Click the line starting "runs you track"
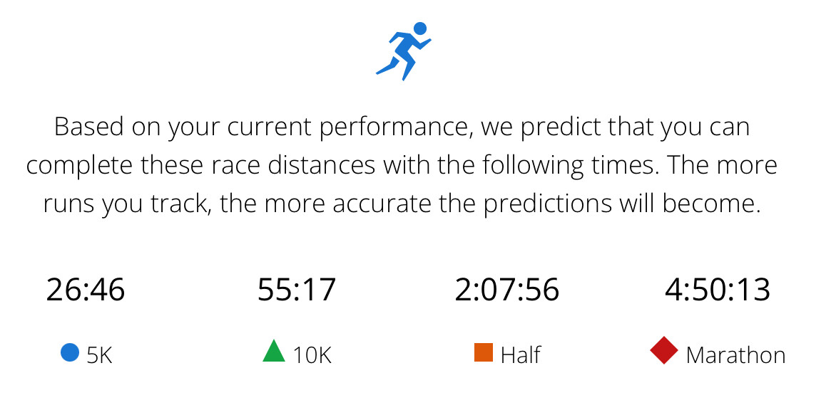 point(402,203)
